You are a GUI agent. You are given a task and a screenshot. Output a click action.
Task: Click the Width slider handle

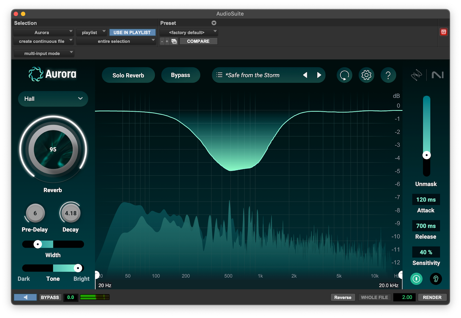pyautogui.click(x=38, y=244)
